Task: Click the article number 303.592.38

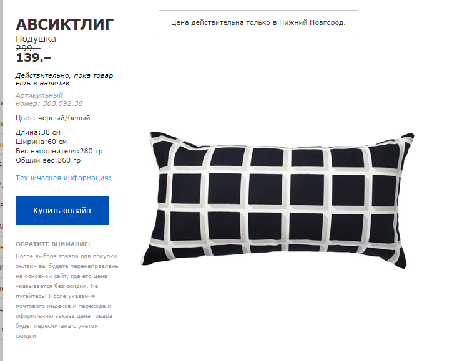Action: [x=62, y=103]
